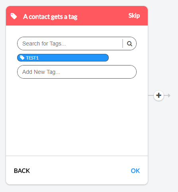
Task: Click the footer space between BACK and OK
Action: tap(80, 171)
